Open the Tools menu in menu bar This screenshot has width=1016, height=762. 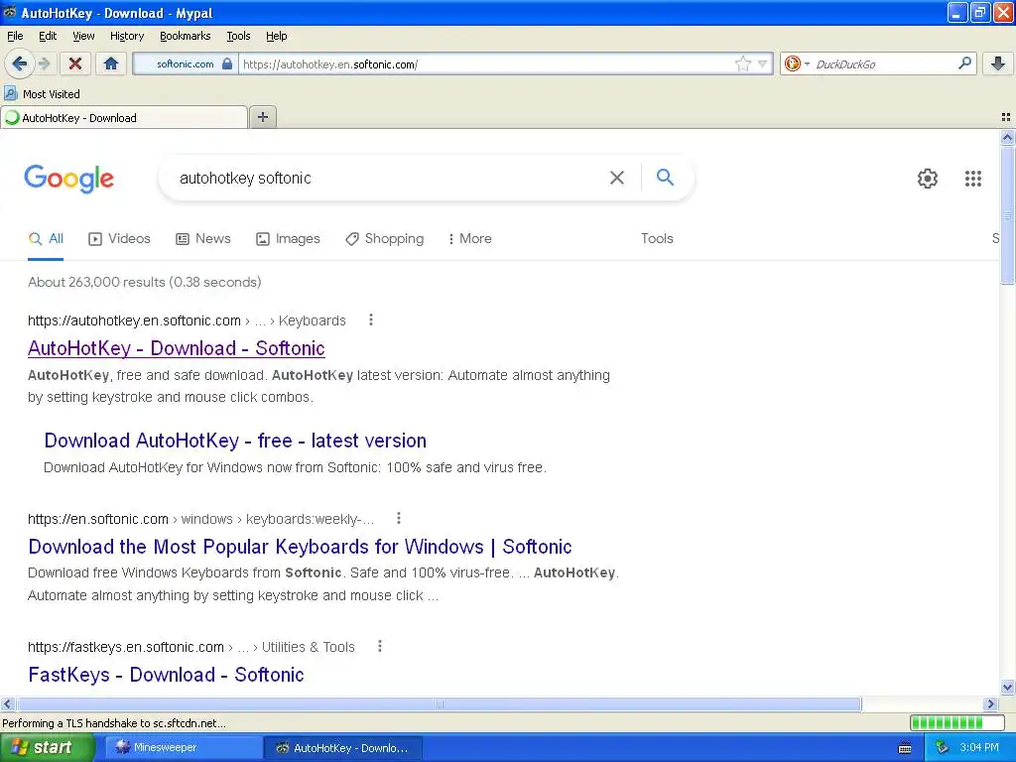[238, 36]
